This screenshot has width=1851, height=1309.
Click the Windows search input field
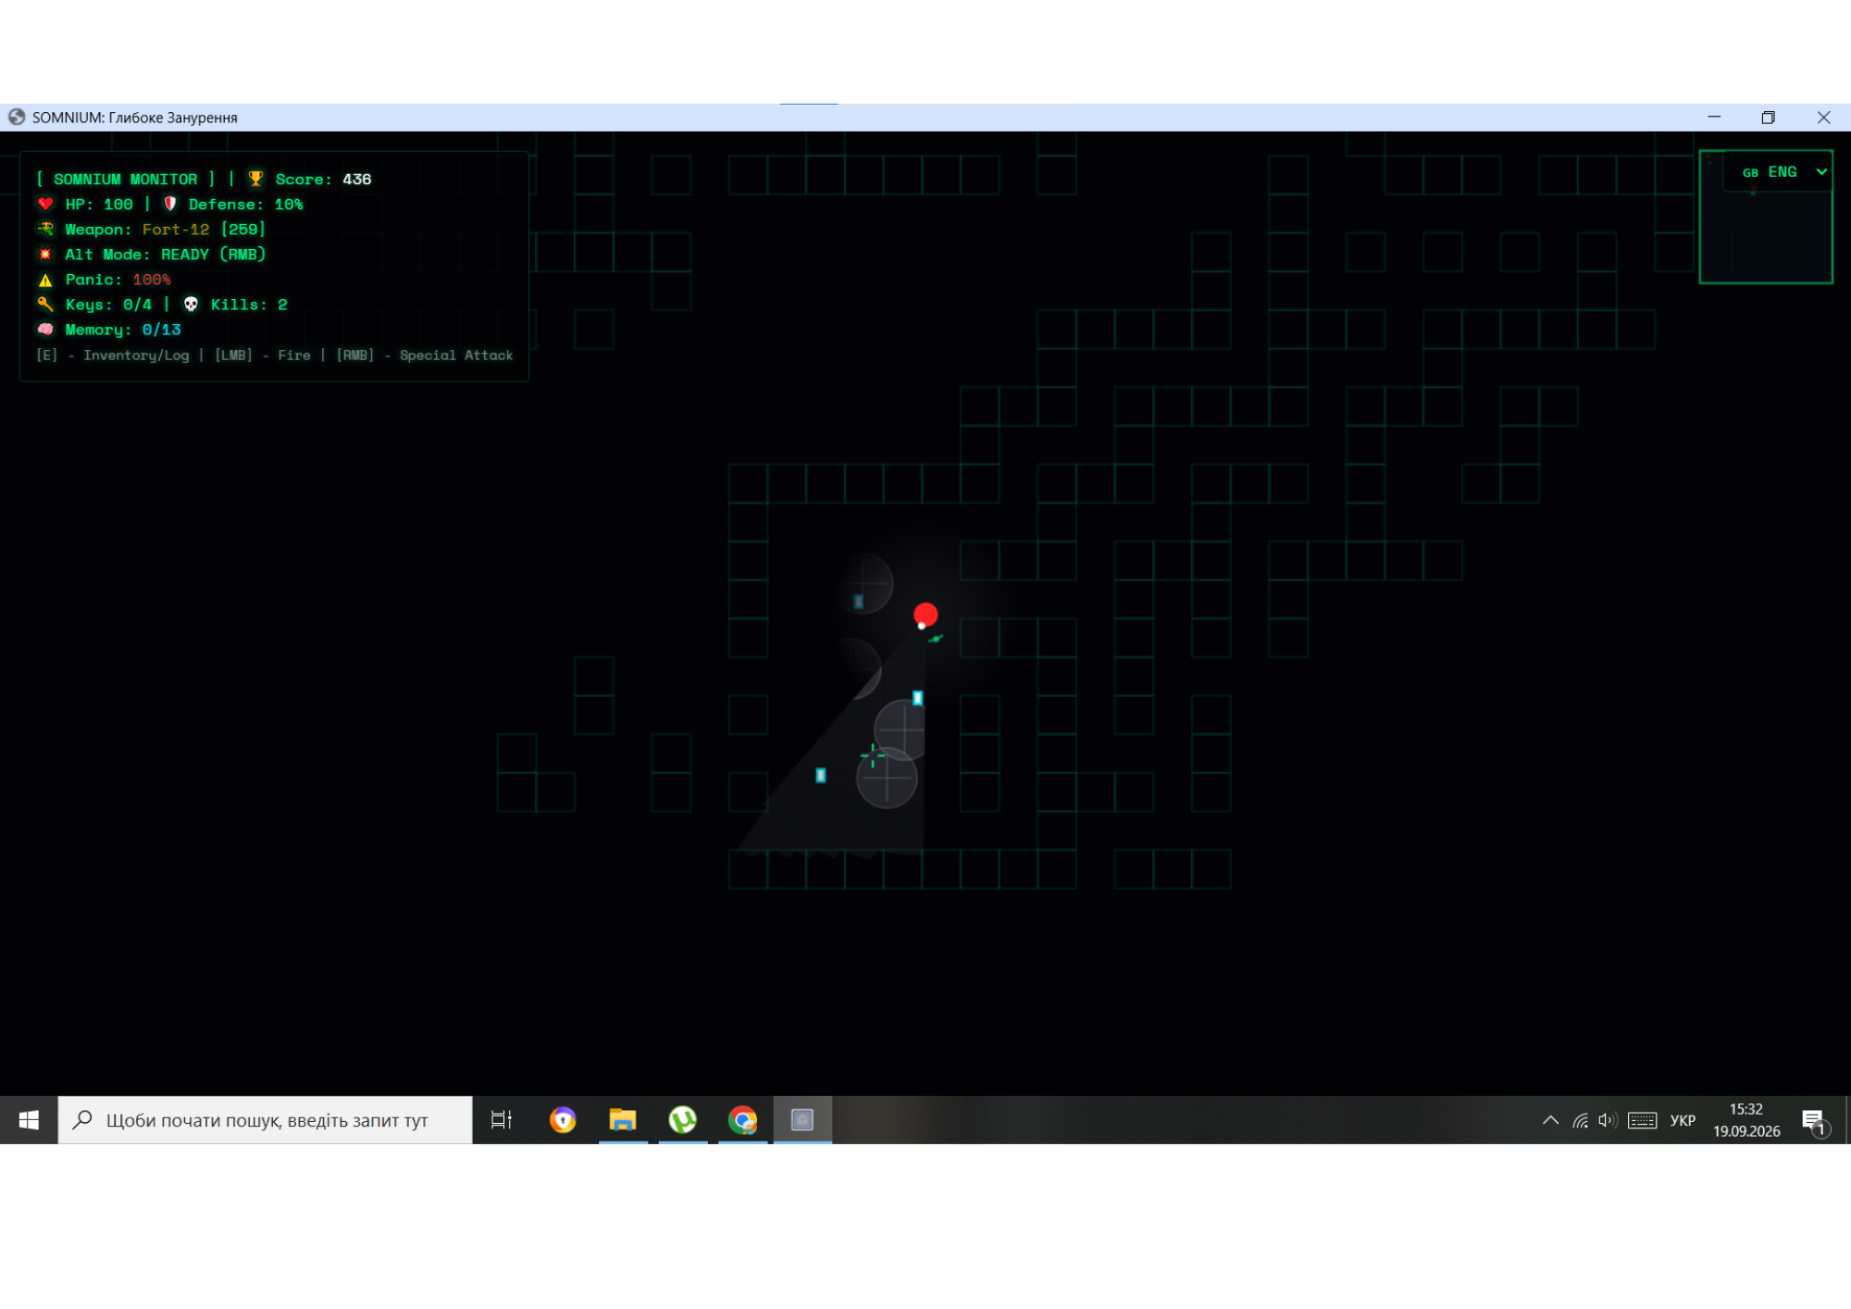tap(266, 1120)
